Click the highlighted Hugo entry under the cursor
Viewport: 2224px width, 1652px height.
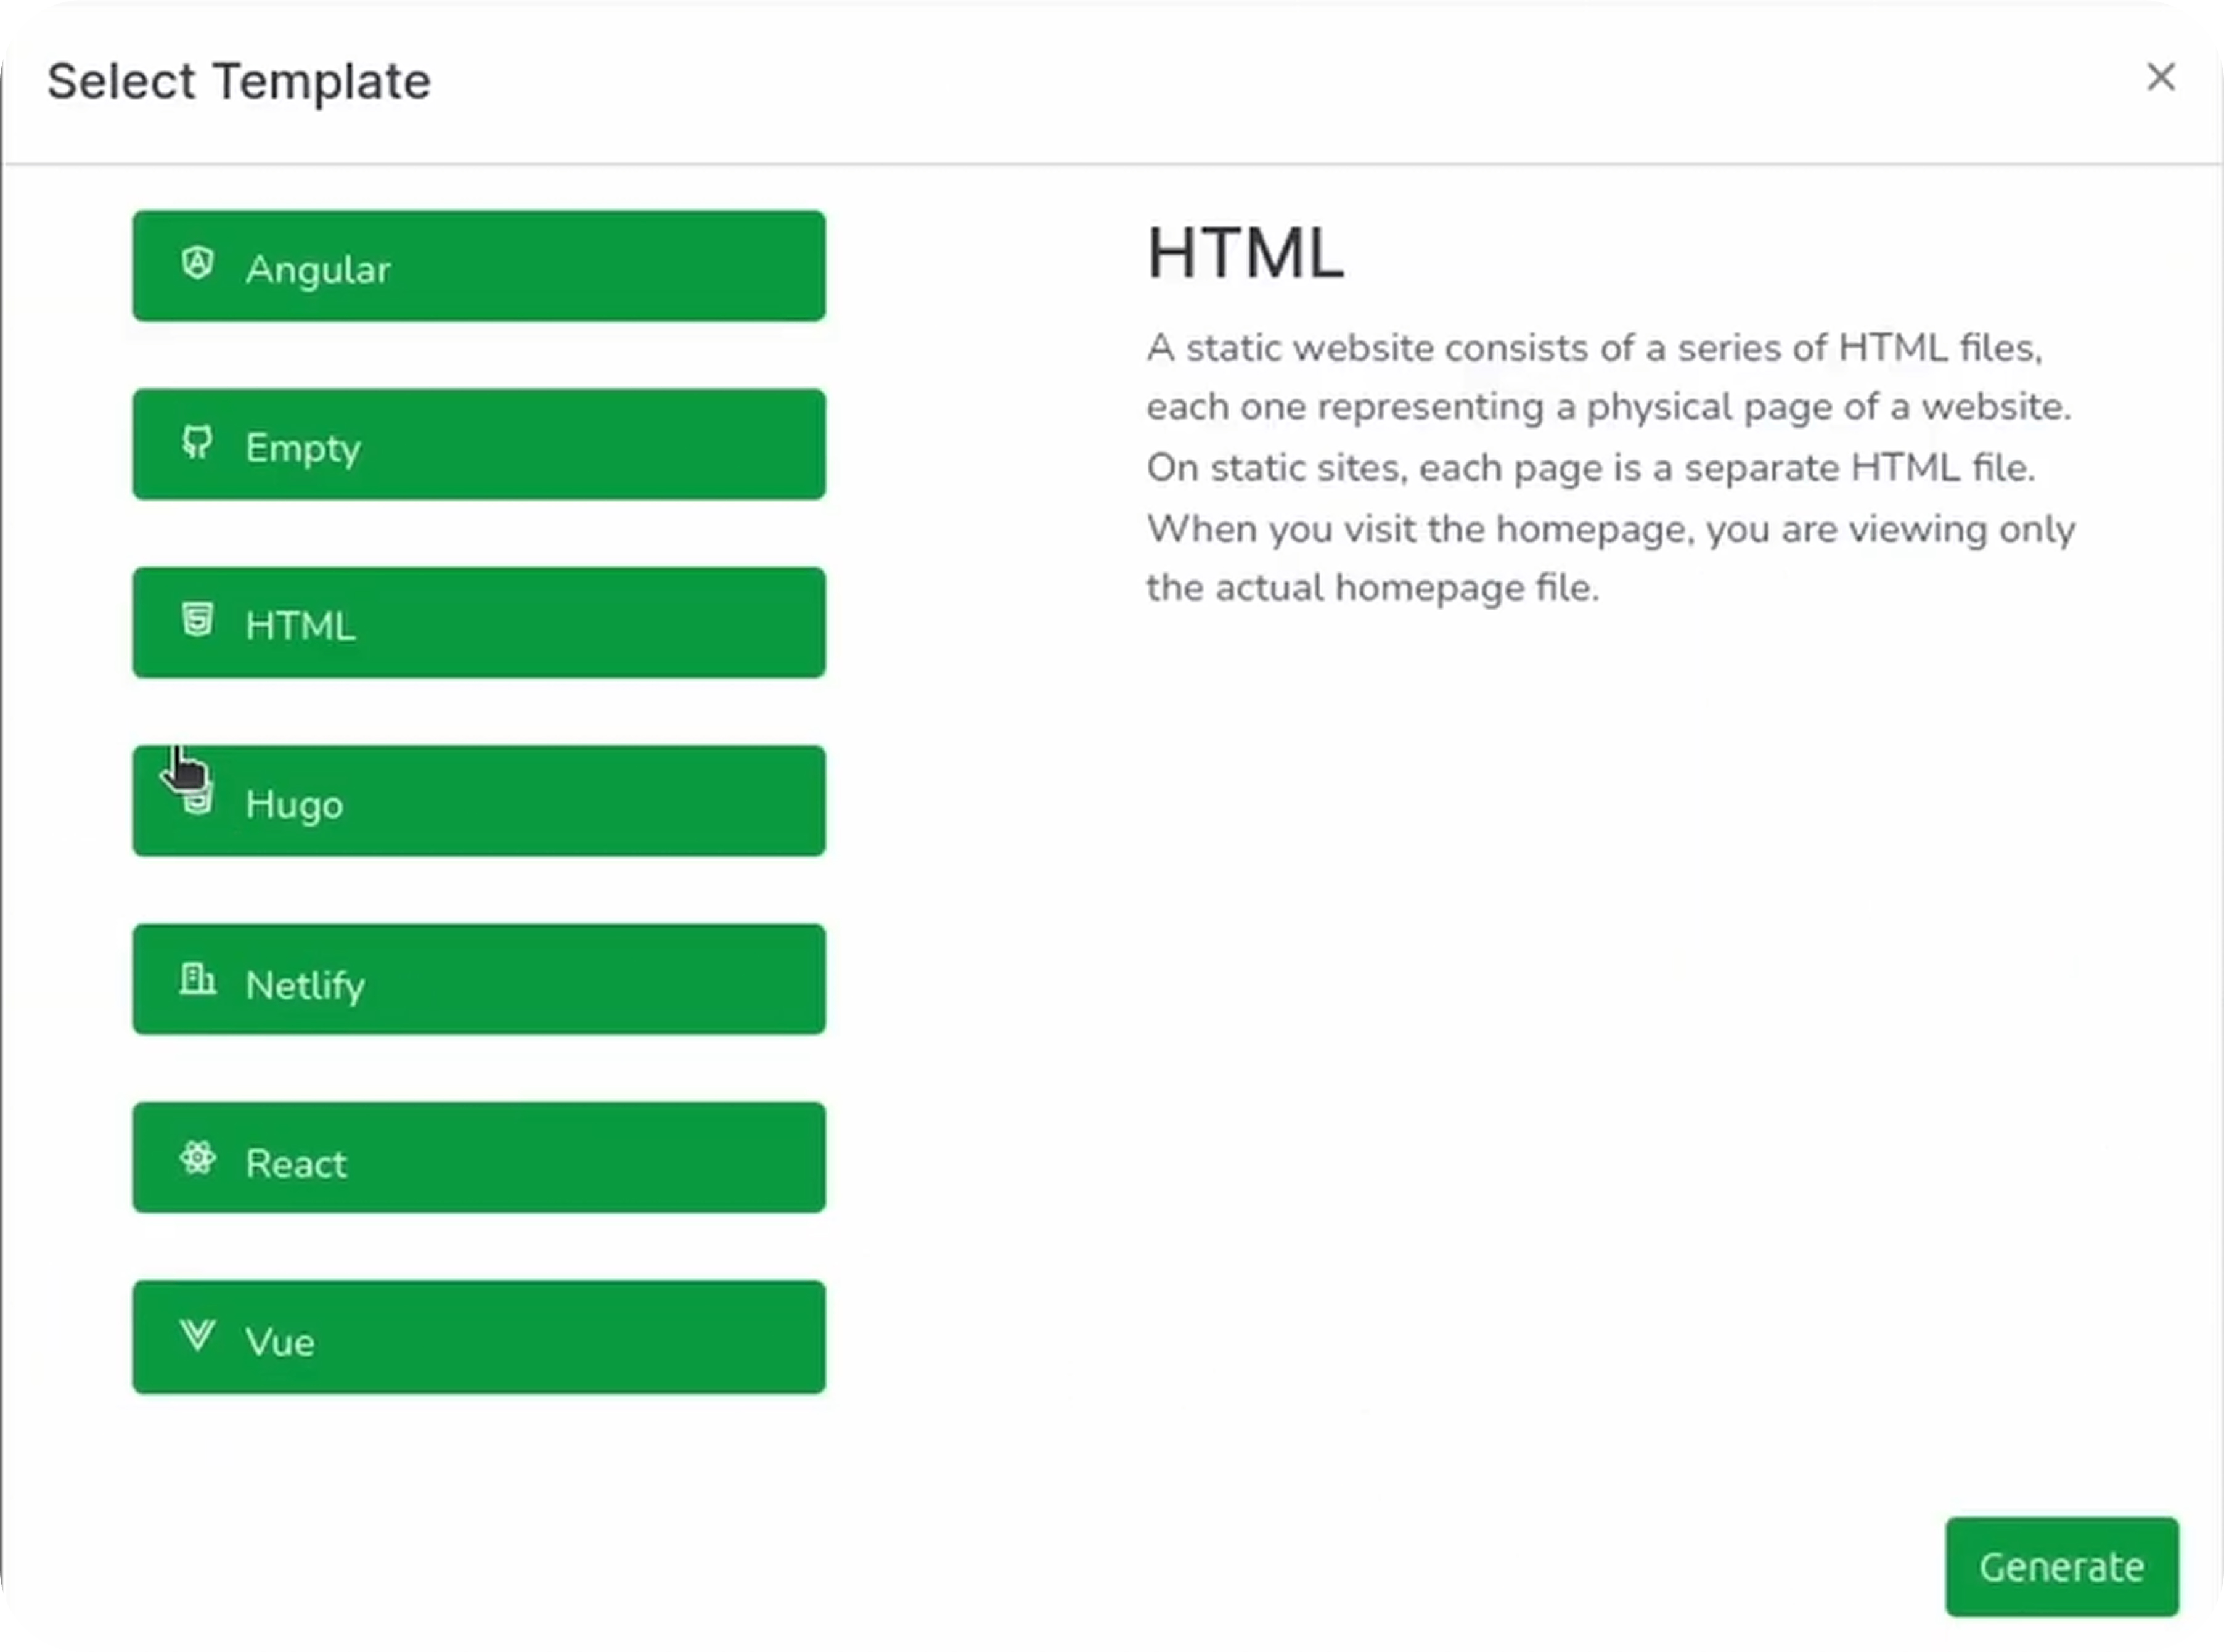[x=478, y=801]
